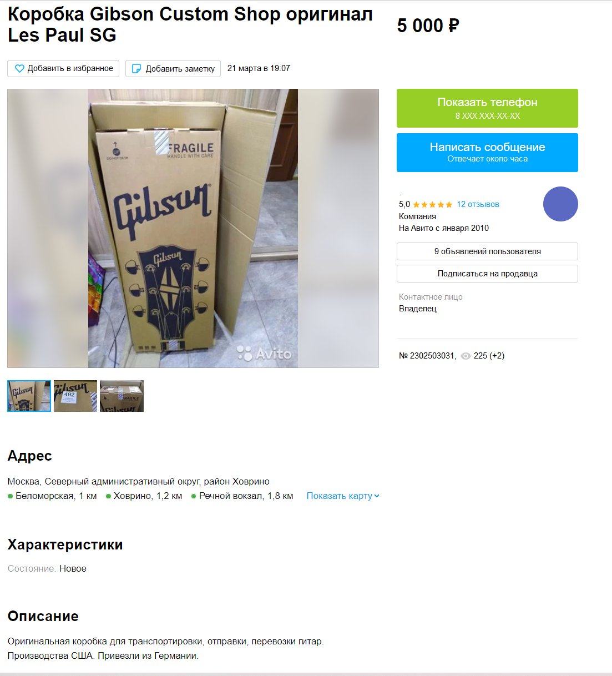The height and width of the screenshot is (676, 612).
Task: Click the seller's round purple avatar
Action: (560, 204)
